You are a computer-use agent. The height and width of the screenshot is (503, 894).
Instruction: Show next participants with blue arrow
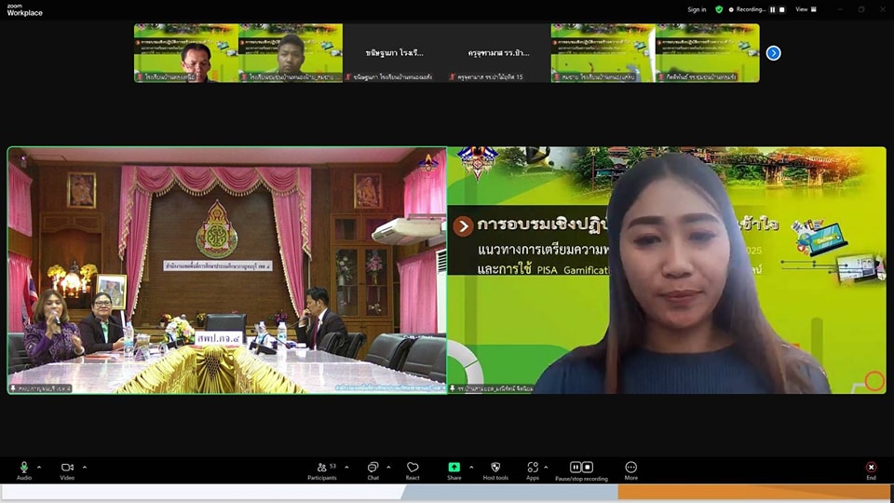773,53
